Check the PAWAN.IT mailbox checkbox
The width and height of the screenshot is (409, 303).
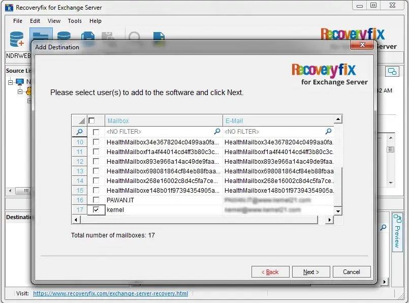[x=96, y=200]
